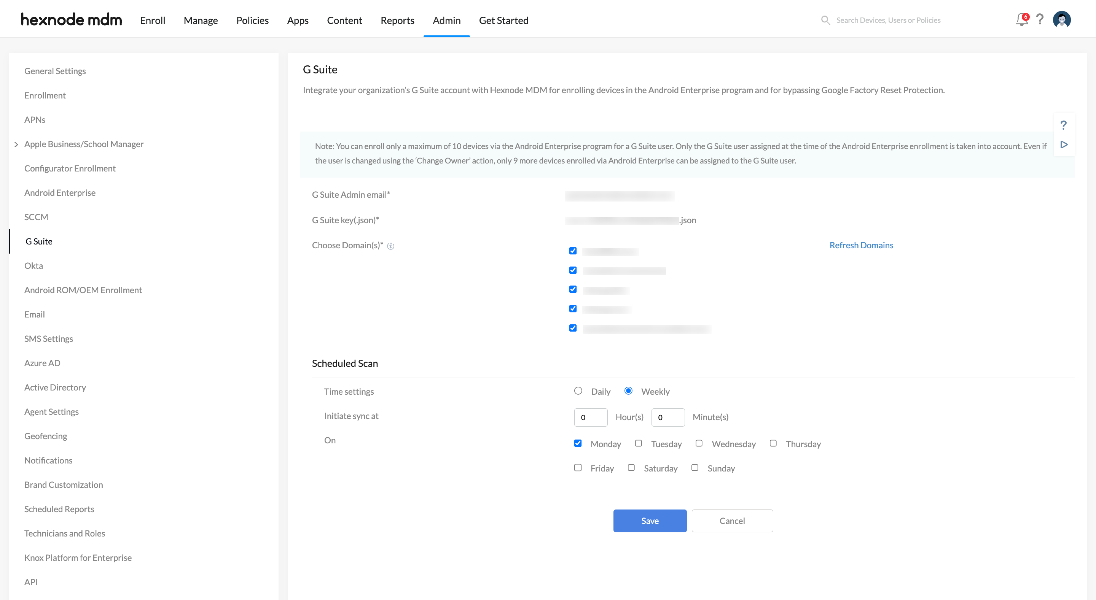
Task: Open the side panel help question icon
Action: (1063, 125)
